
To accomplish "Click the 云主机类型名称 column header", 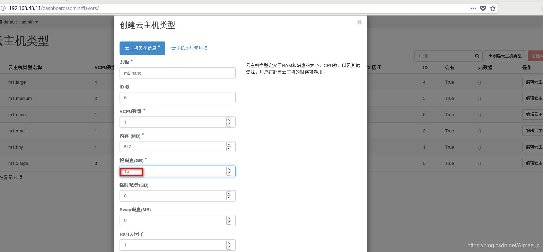I will point(25,67).
